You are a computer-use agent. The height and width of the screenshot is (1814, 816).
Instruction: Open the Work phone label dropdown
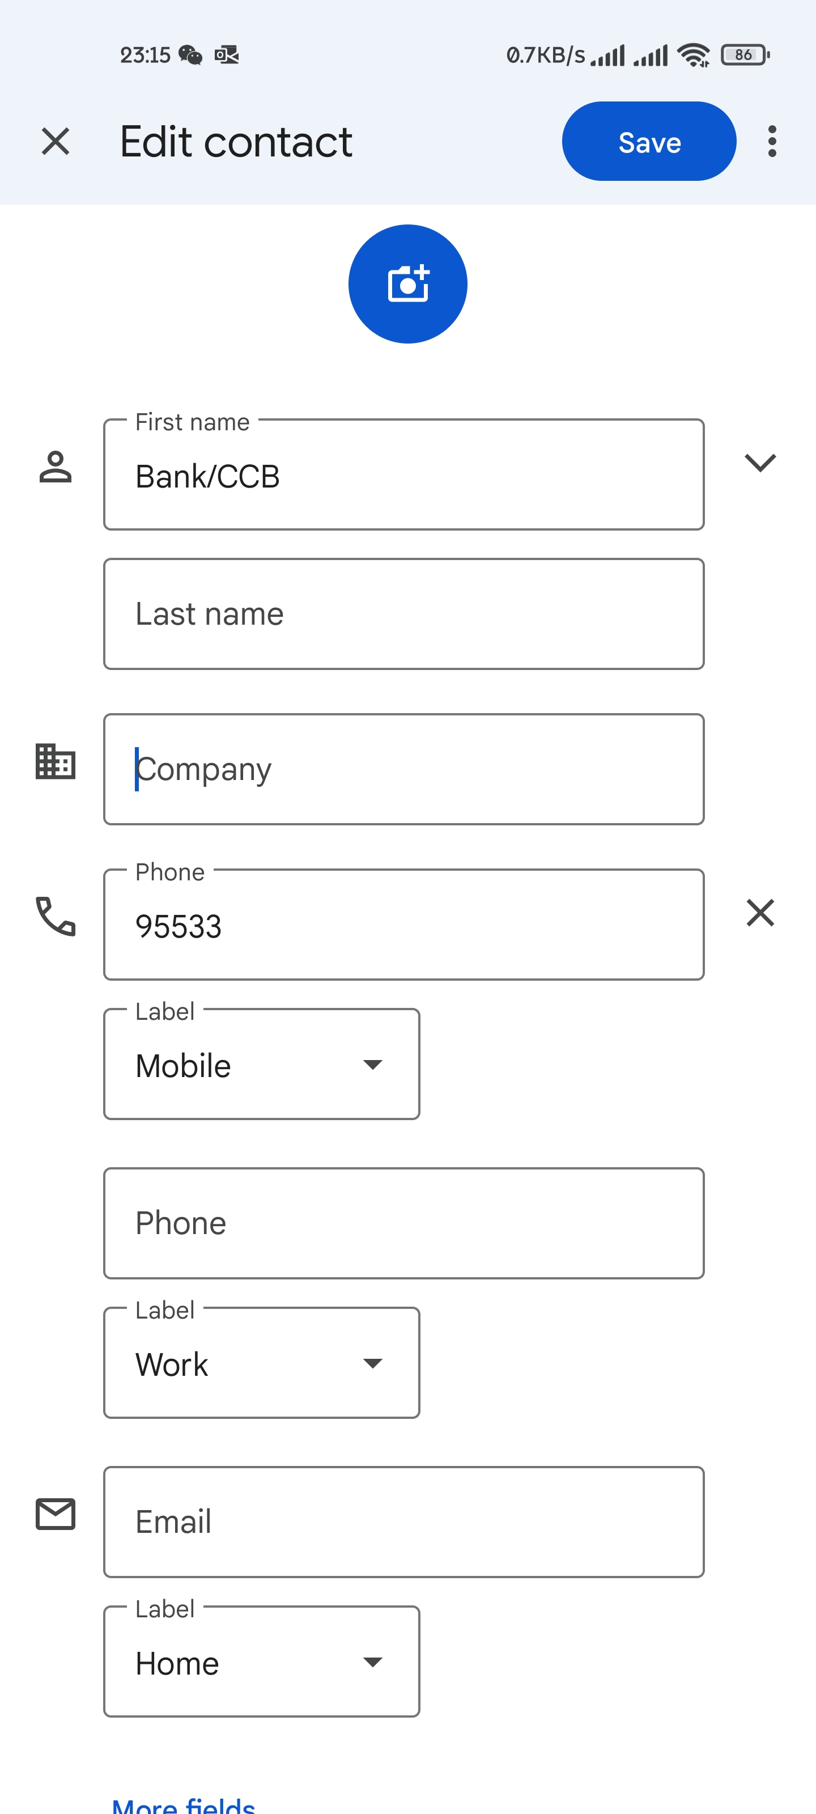point(261,1363)
